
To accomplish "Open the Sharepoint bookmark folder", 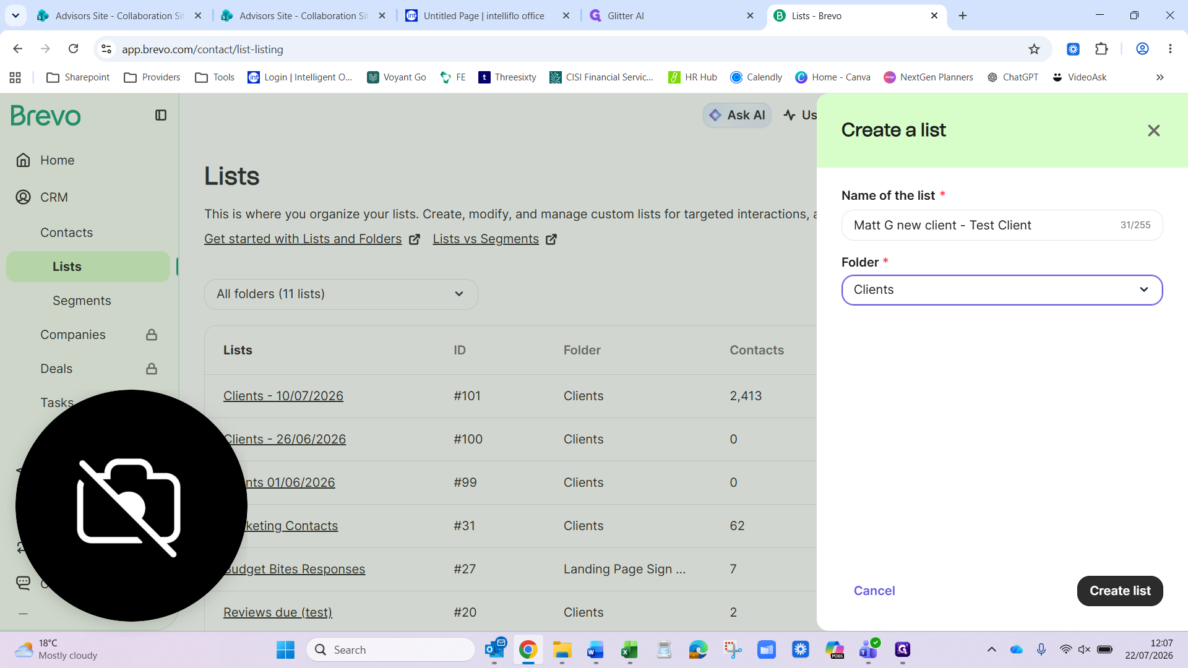I will [78, 77].
